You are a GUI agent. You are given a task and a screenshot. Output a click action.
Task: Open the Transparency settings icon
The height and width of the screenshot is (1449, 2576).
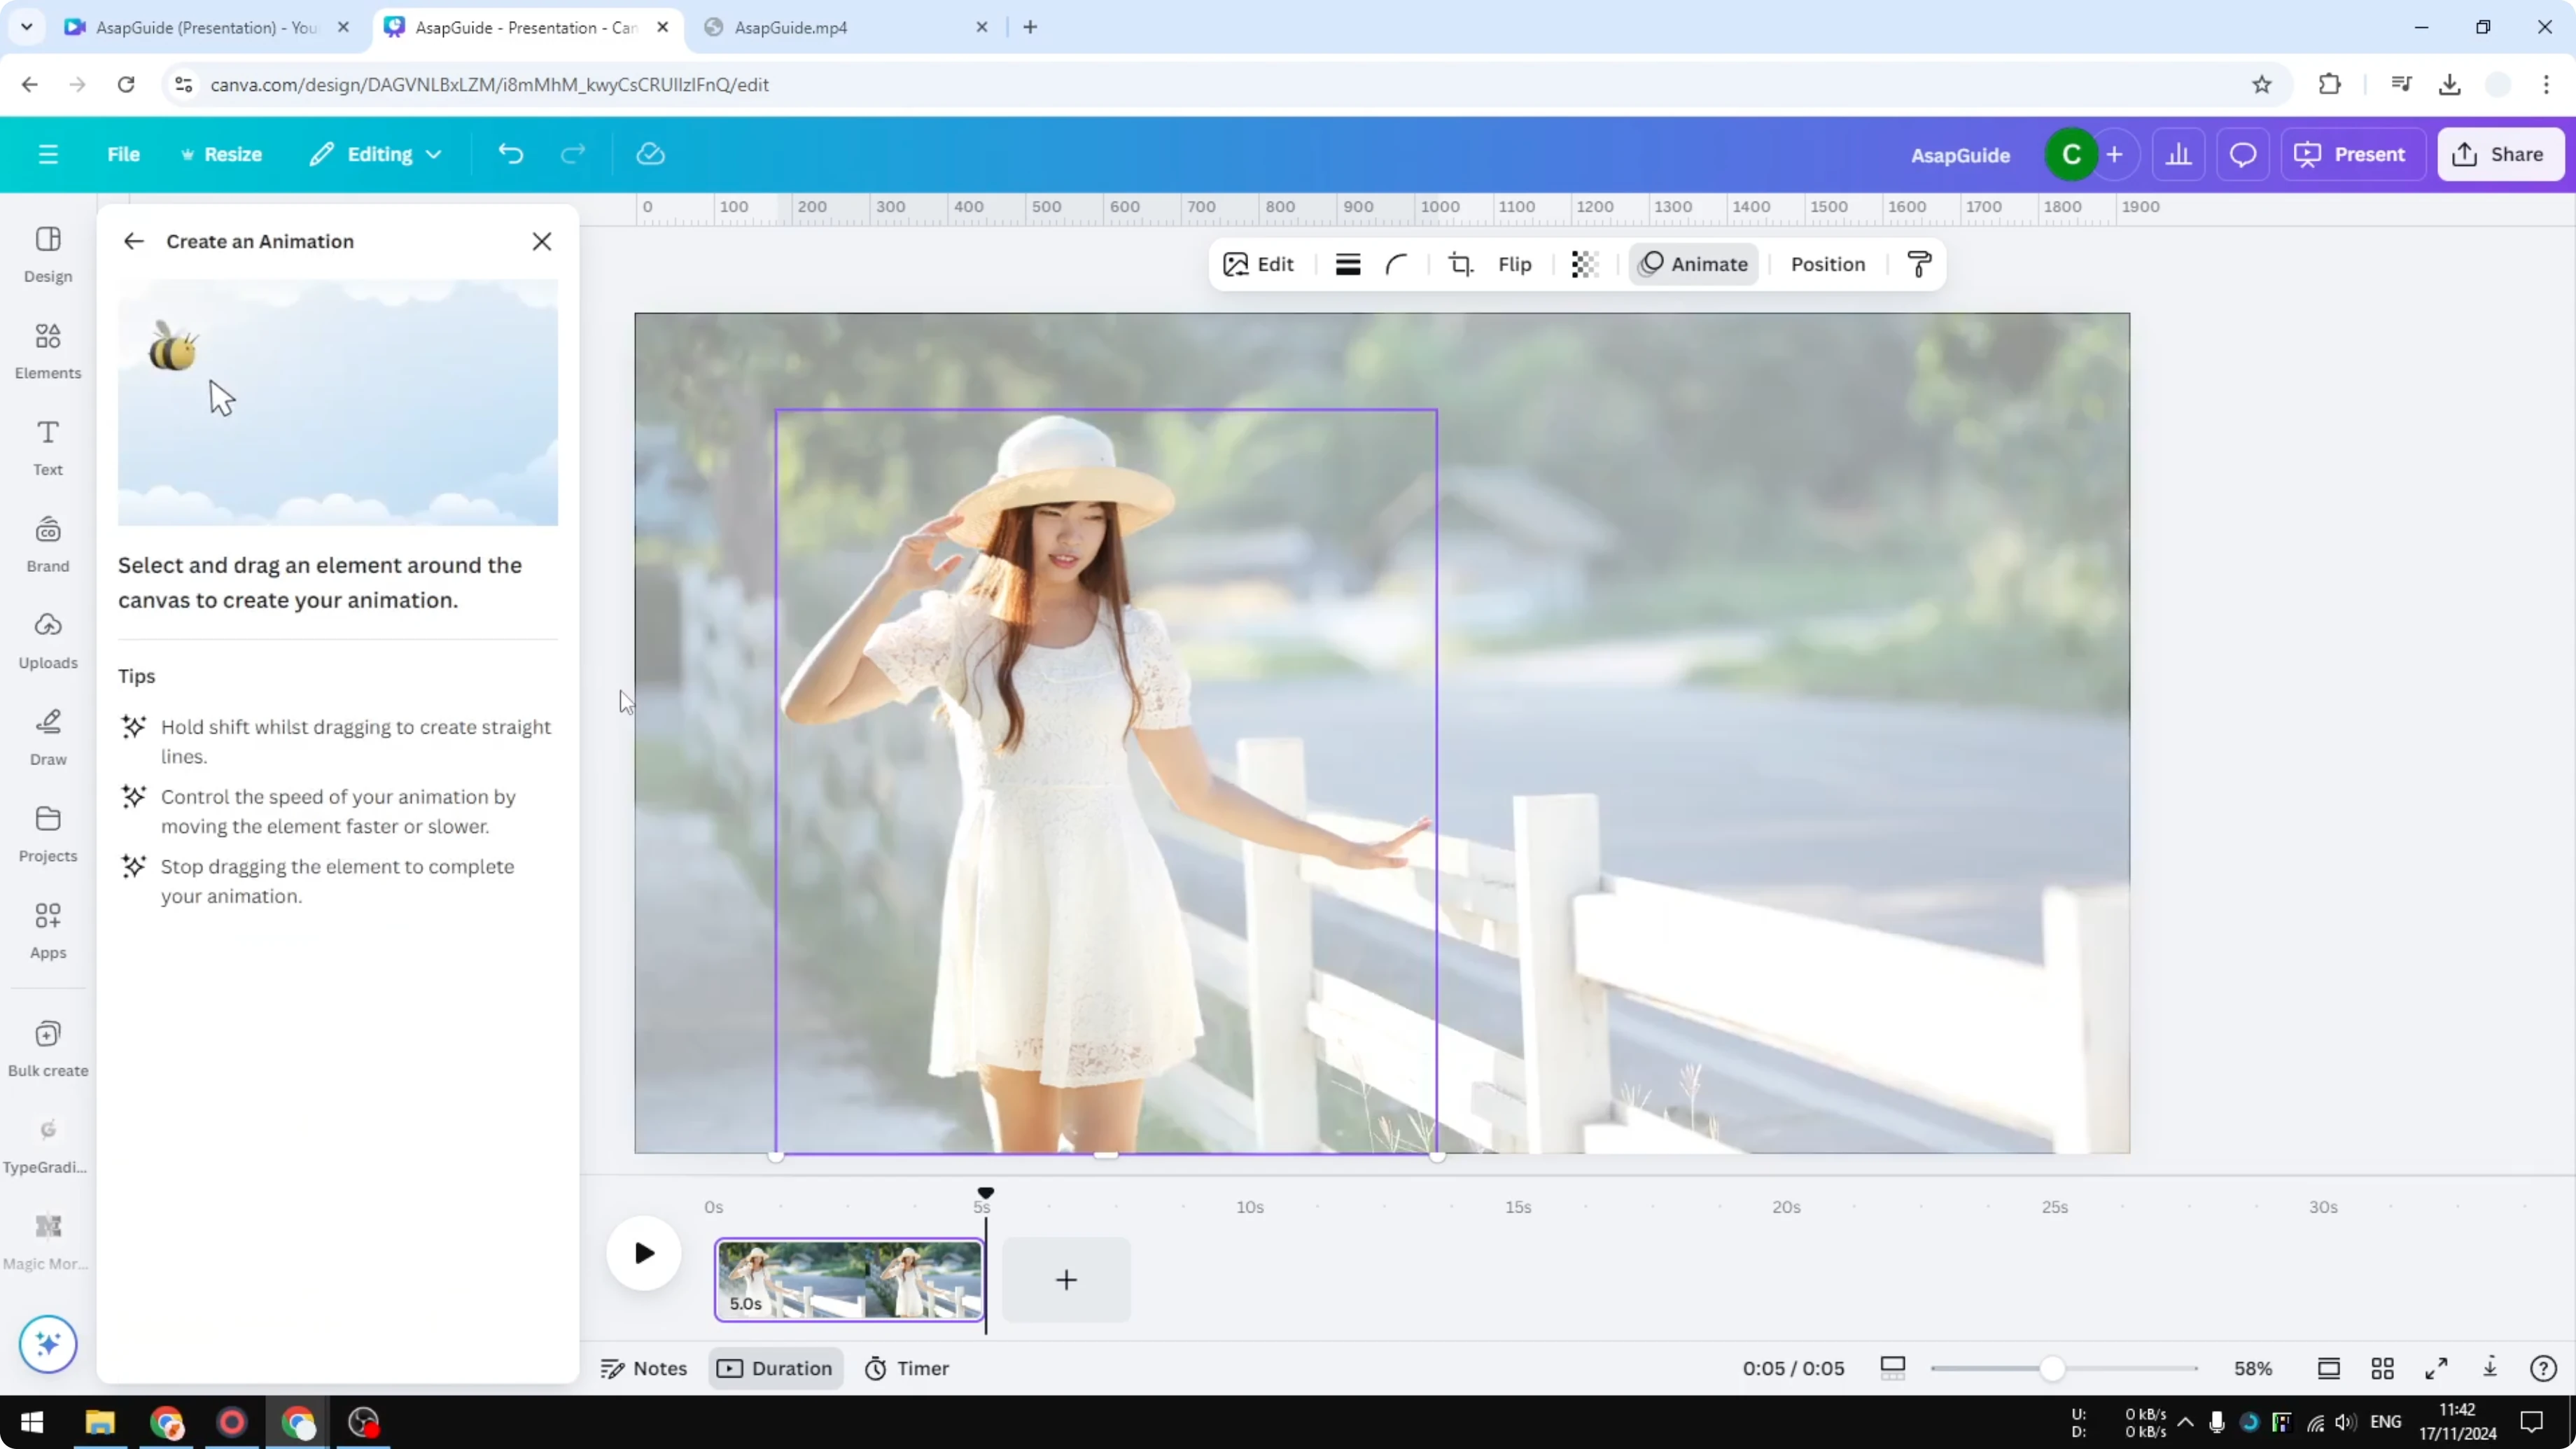click(x=1585, y=264)
